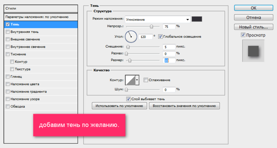The width and height of the screenshot is (277, 148).
Task: Click the style preview thumbnail
Action: pyautogui.click(x=253, y=51)
